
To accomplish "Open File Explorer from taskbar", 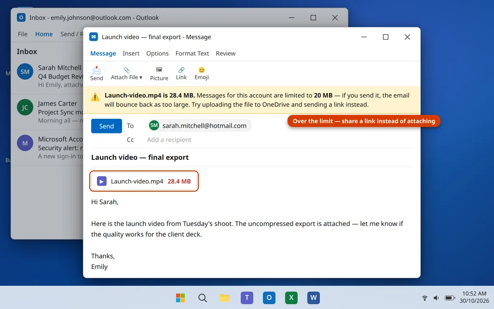I will point(225,297).
